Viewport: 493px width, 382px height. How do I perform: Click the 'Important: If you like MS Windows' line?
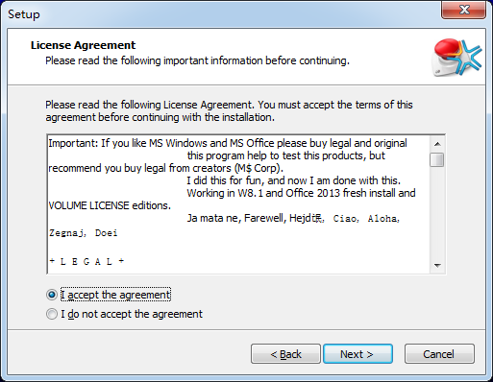pyautogui.click(x=228, y=143)
